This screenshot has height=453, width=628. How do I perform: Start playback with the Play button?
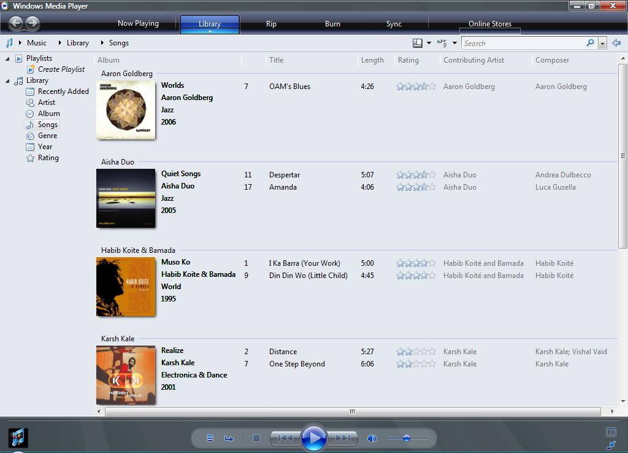click(313, 438)
